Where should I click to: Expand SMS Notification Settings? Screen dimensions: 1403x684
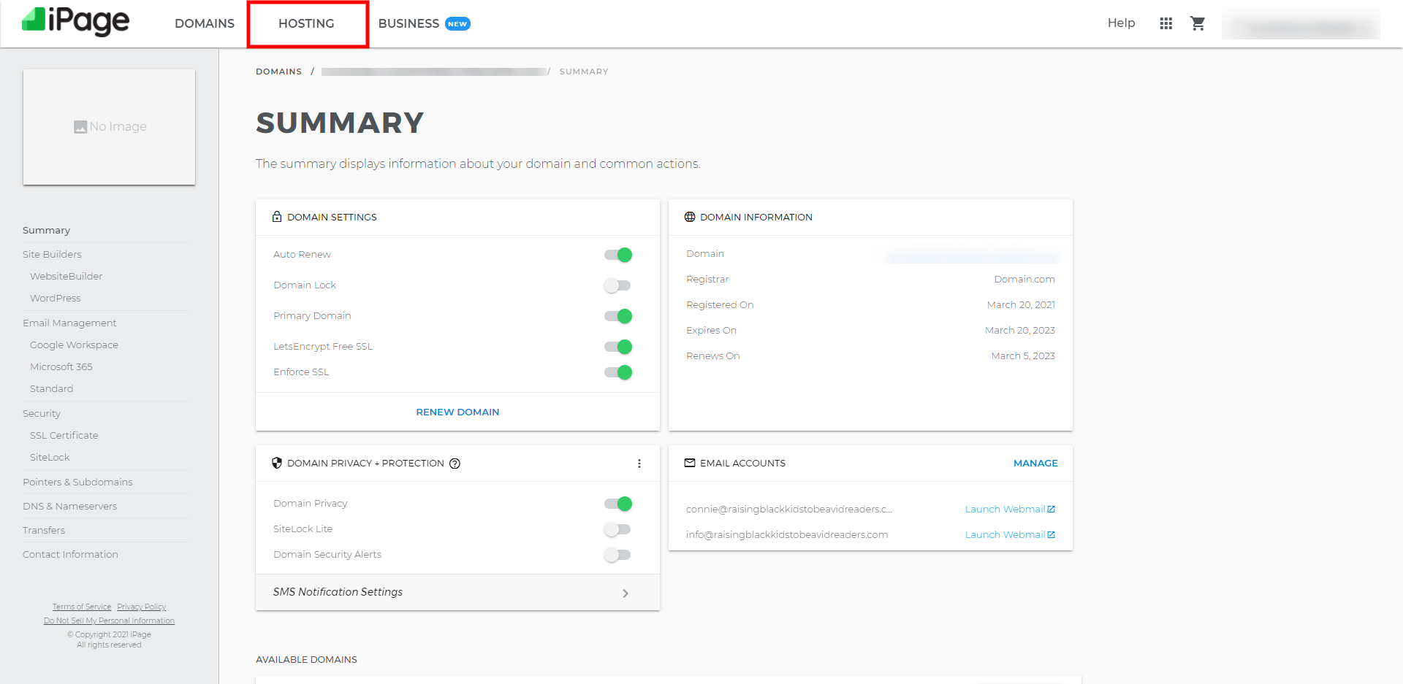click(457, 592)
